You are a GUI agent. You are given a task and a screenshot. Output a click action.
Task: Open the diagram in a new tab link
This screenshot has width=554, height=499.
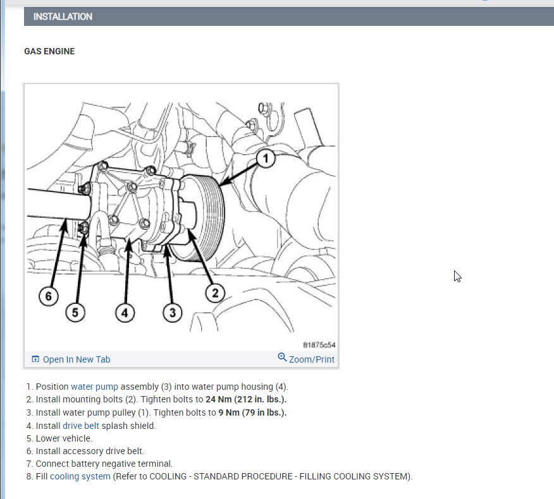(x=77, y=359)
